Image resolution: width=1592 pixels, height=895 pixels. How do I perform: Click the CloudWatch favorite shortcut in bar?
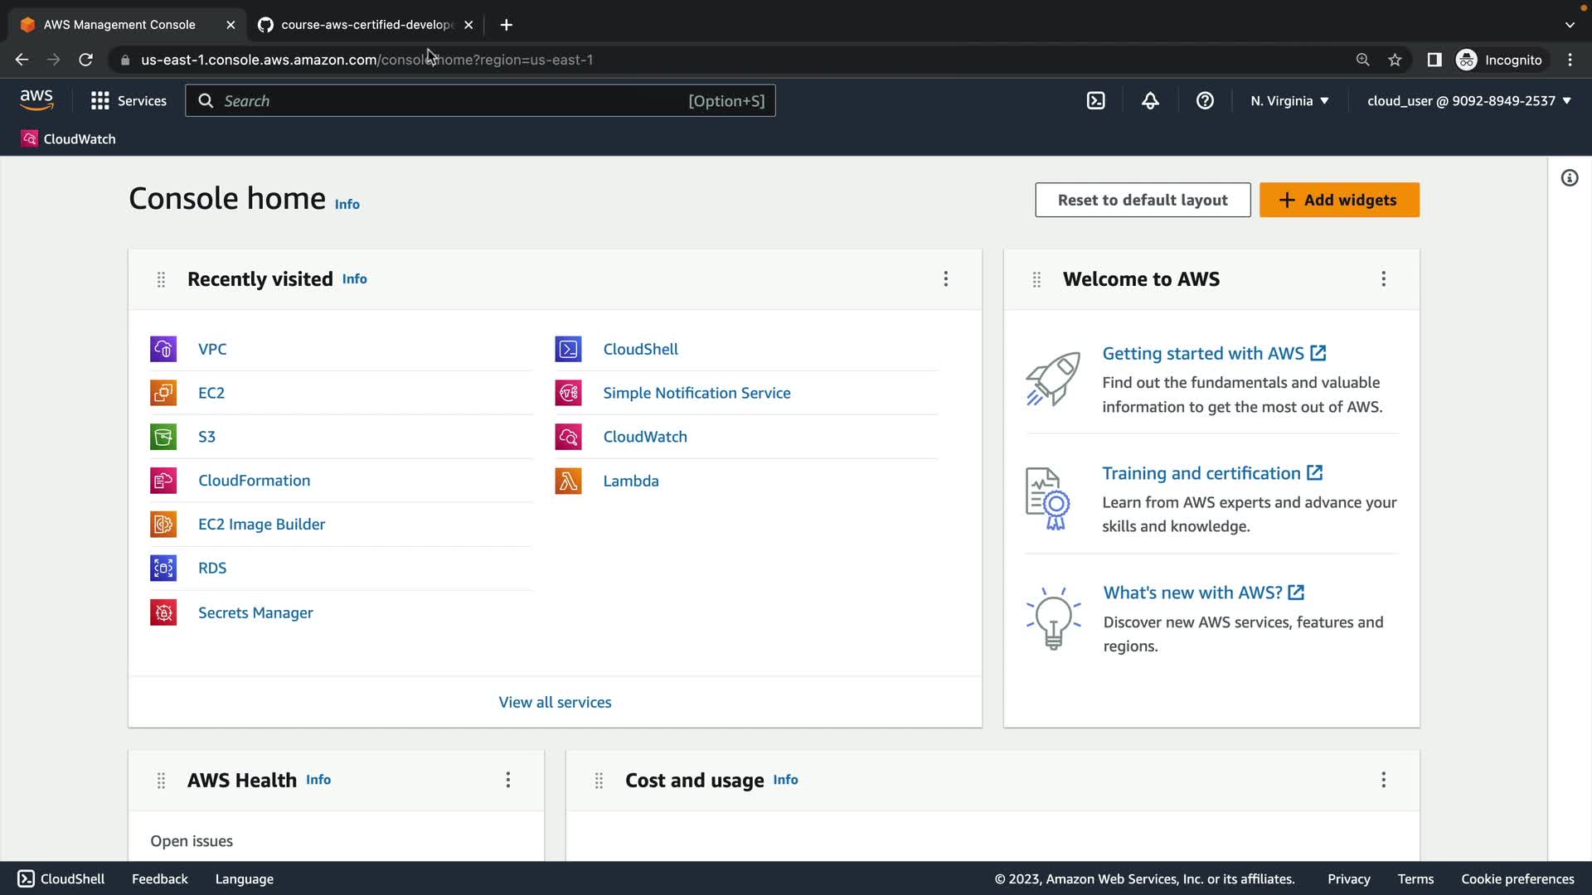(x=68, y=139)
